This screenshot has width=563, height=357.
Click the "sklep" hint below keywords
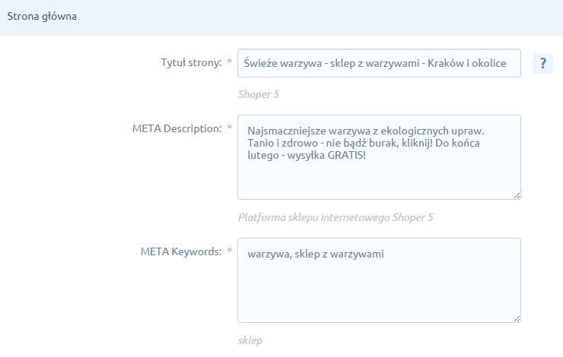pos(250,340)
